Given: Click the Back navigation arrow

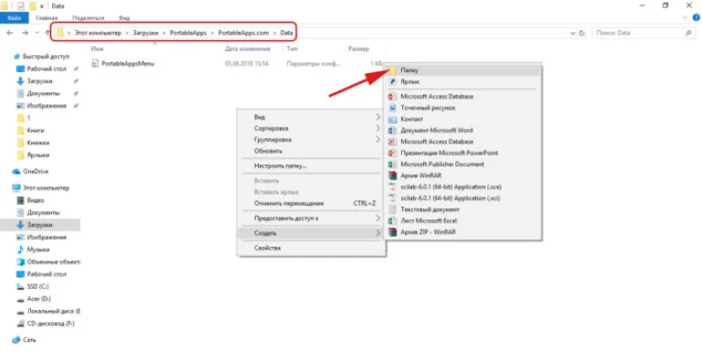Looking at the screenshot, I should tap(10, 33).
